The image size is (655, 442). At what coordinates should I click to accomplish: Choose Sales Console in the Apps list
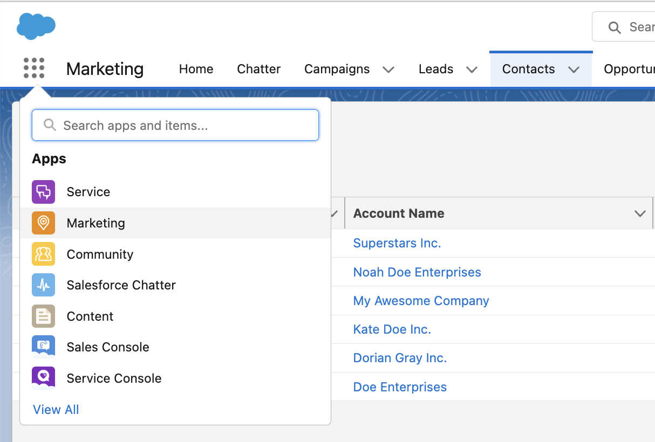pyautogui.click(x=175, y=347)
